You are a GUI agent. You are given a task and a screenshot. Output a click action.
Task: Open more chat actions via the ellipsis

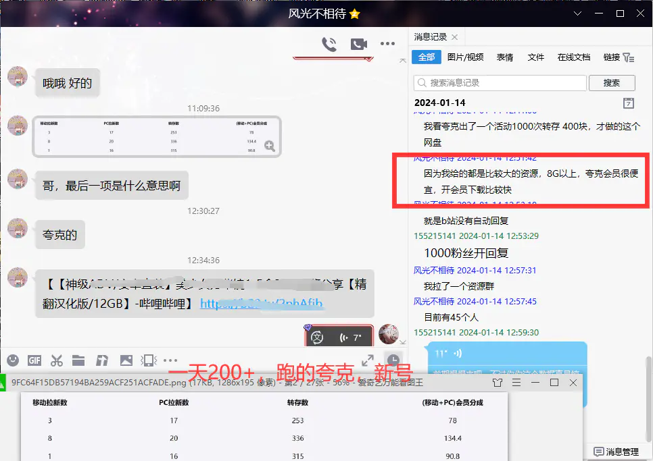[x=387, y=43]
